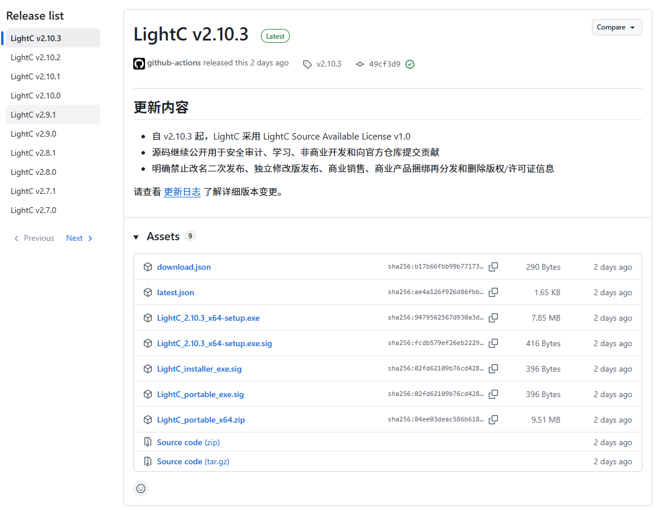
Task: Copy sha256 hash for download.json
Action: click(x=493, y=267)
